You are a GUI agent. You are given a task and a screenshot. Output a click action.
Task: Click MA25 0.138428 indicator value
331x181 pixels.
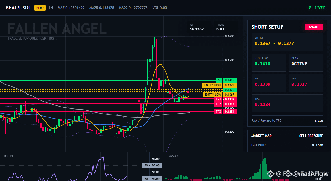pos(102,8)
